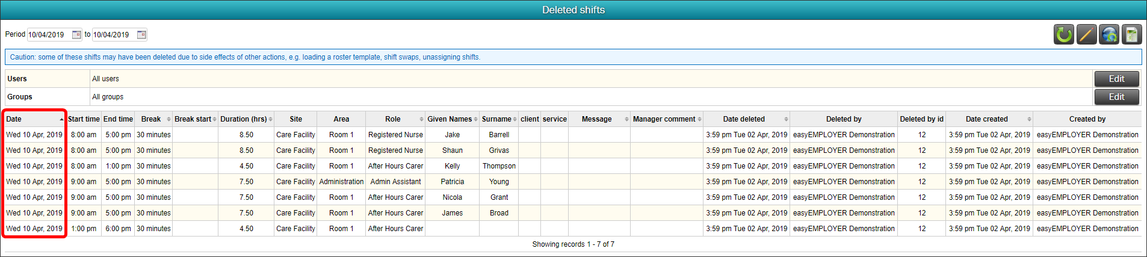Viewport: 1147px width, 257px height.
Task: Click Period start date input field
Action: pos(49,35)
